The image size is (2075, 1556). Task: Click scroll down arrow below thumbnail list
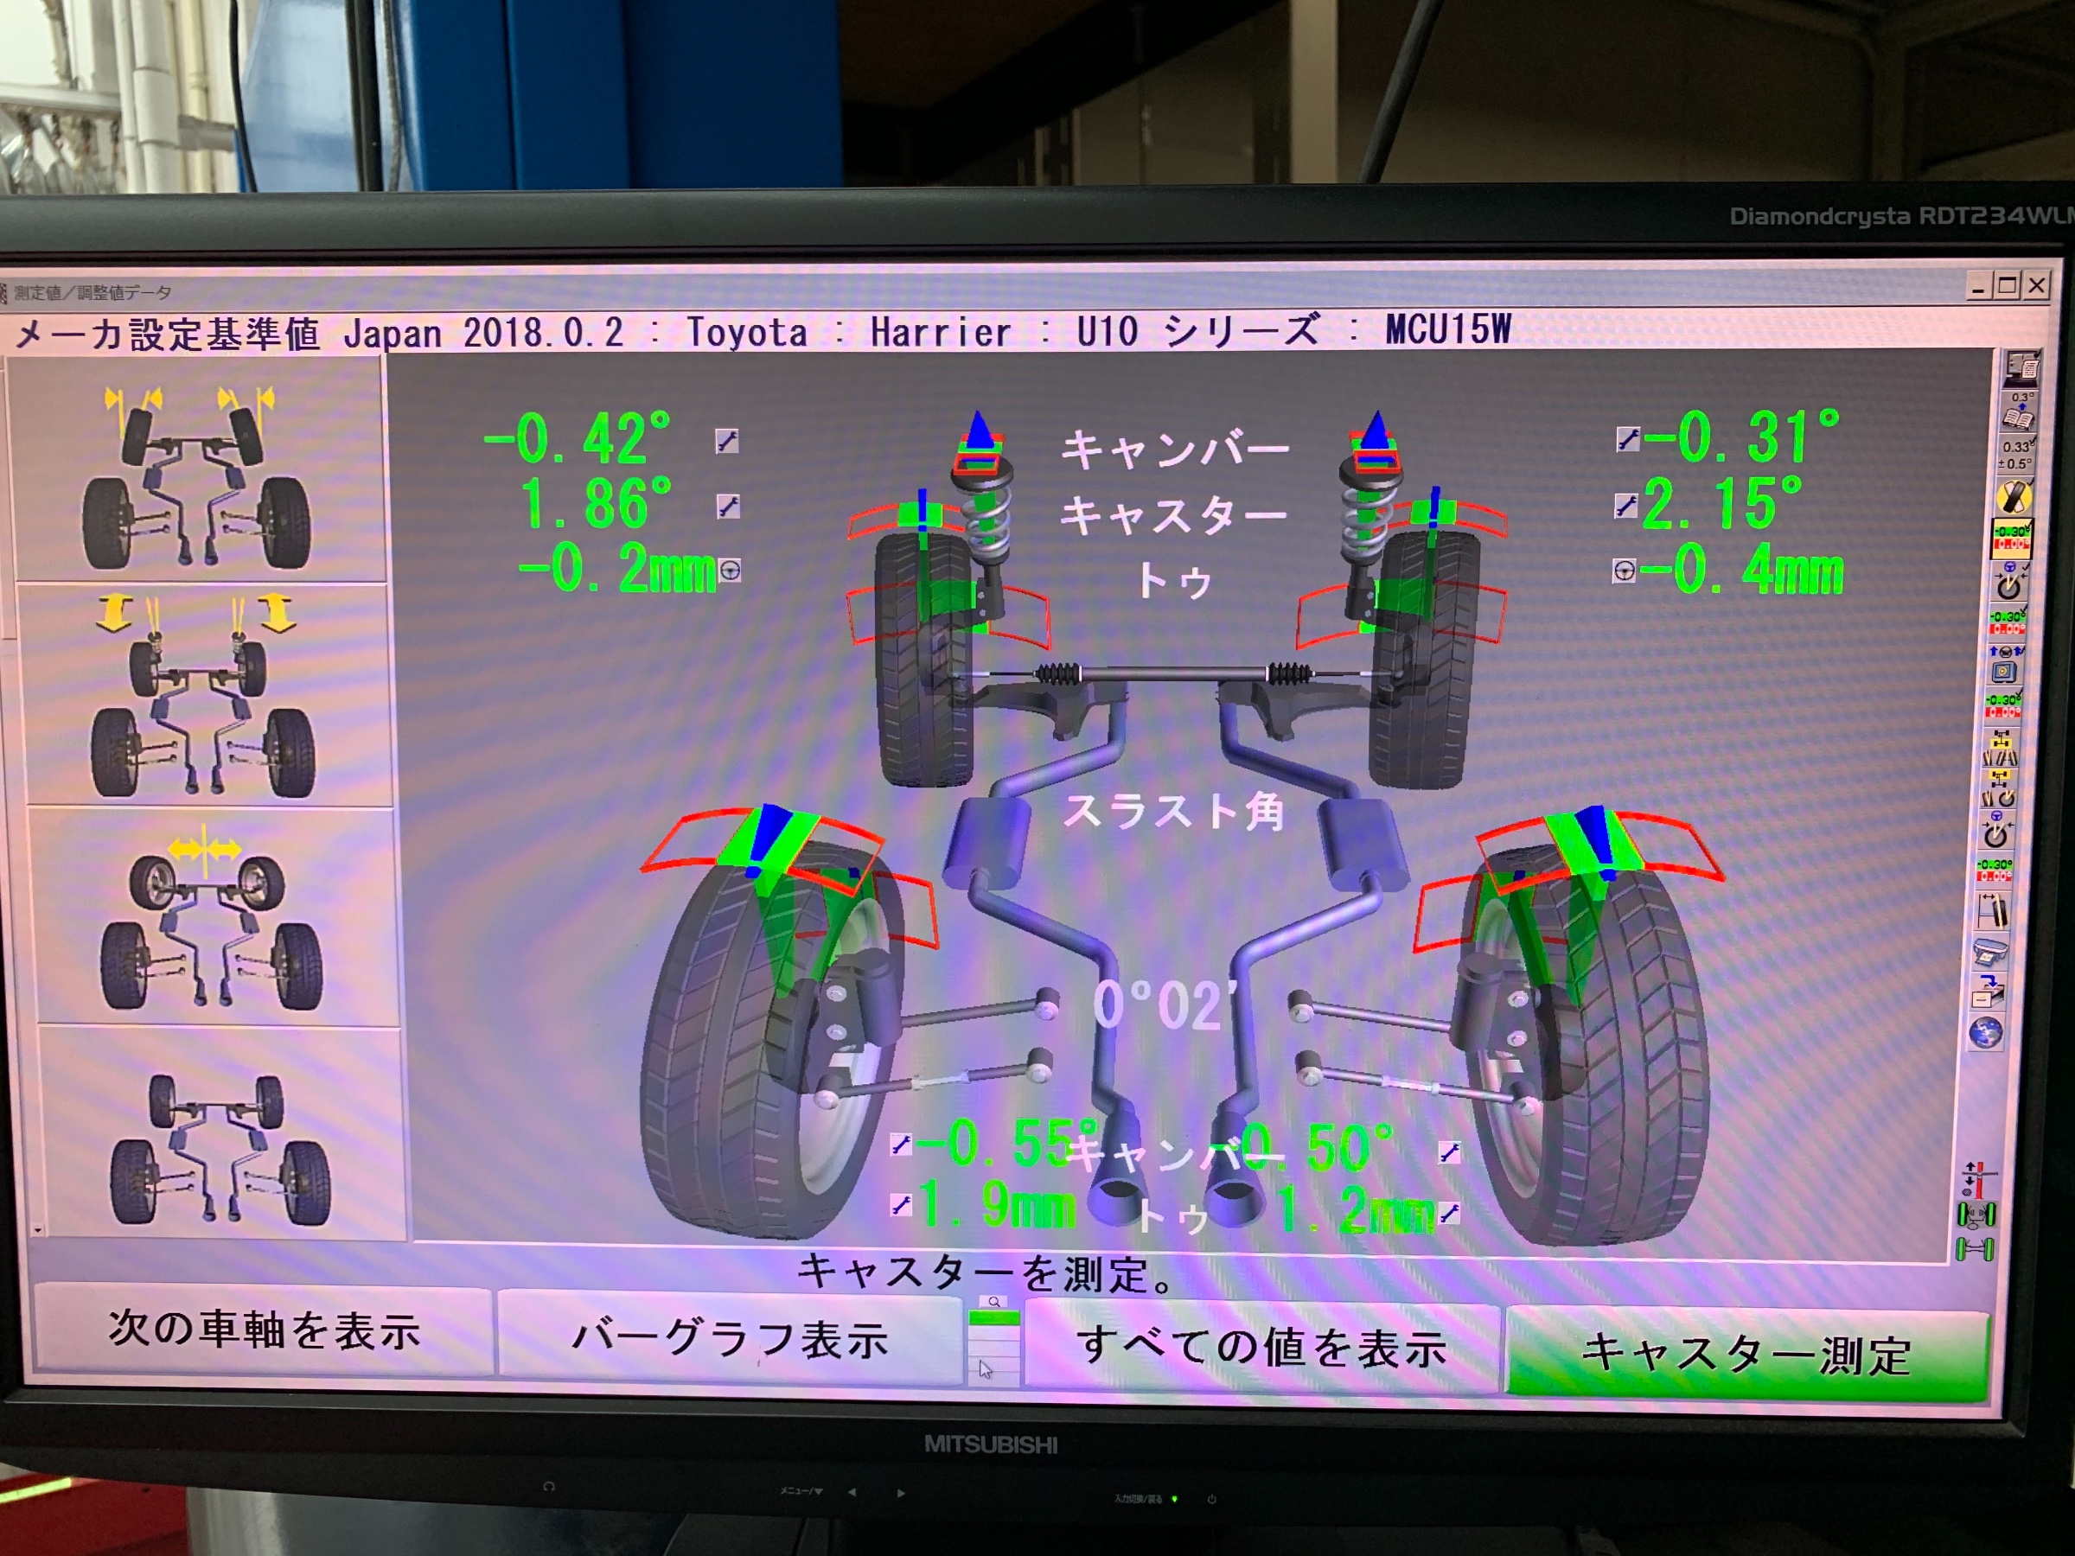37,1229
